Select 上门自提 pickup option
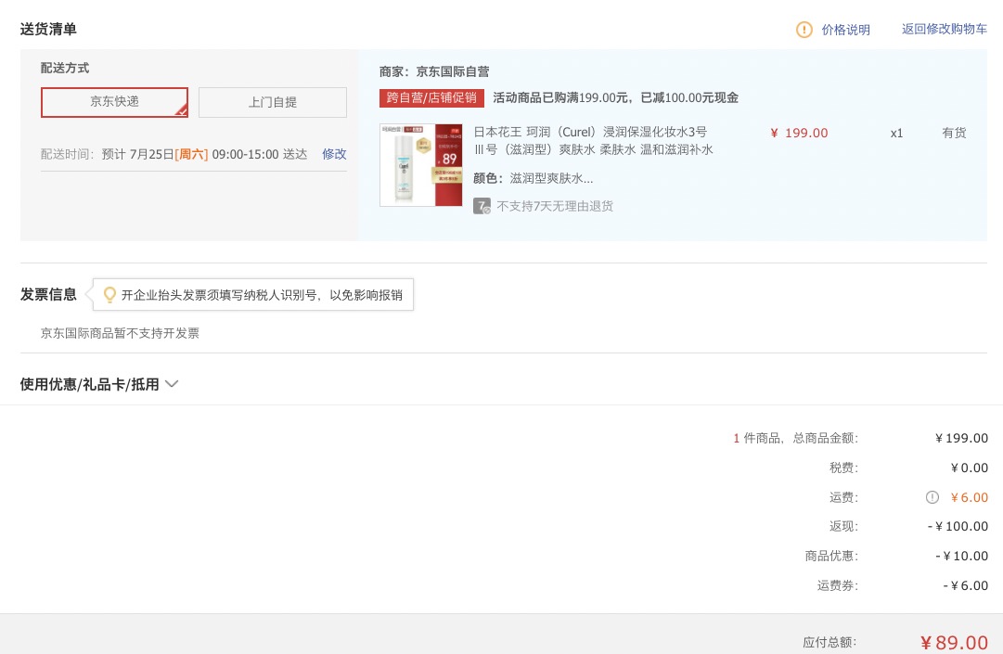 (273, 102)
